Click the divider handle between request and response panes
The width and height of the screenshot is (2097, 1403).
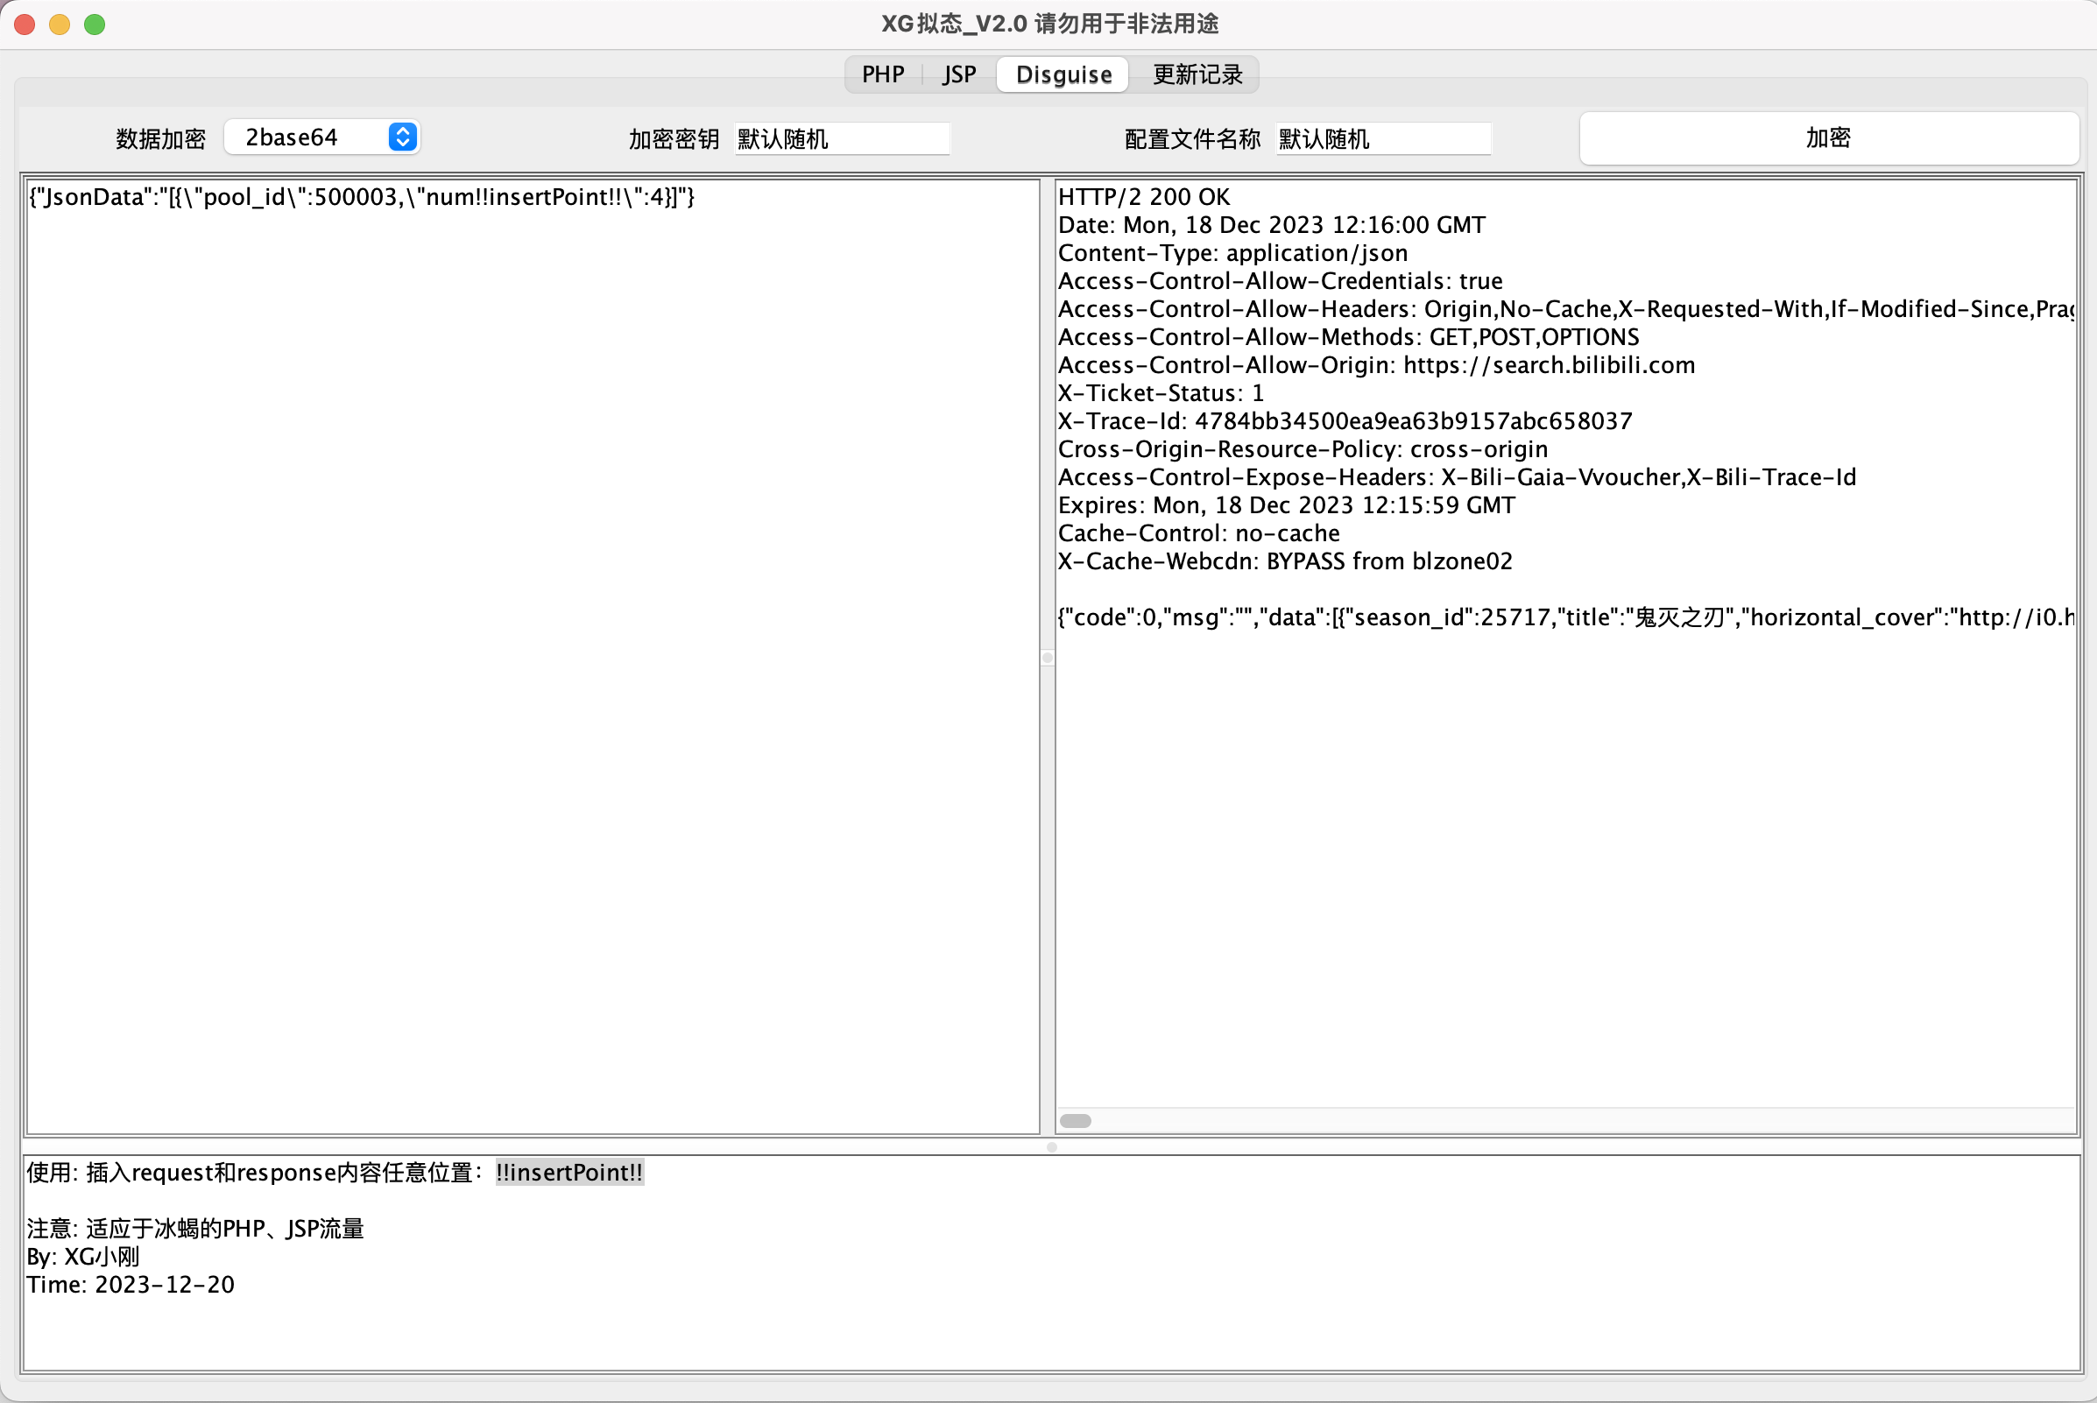click(x=1047, y=659)
